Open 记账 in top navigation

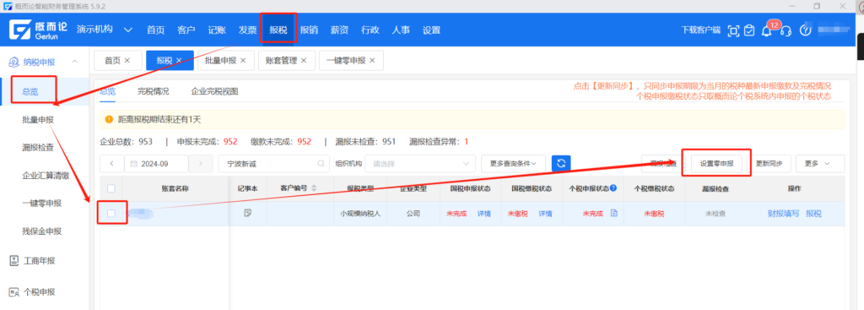pos(217,30)
